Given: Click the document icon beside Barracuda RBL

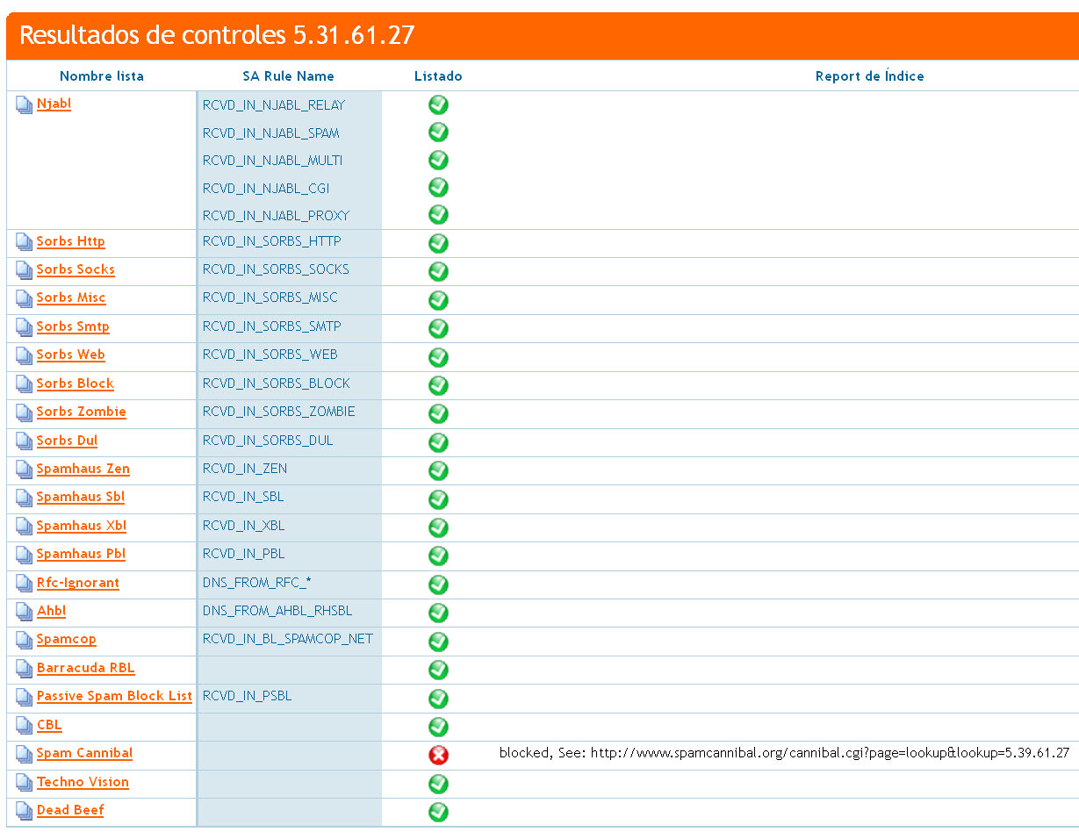Looking at the screenshot, I should click(x=24, y=670).
